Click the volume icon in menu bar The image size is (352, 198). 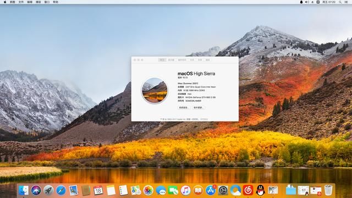coord(307,2)
